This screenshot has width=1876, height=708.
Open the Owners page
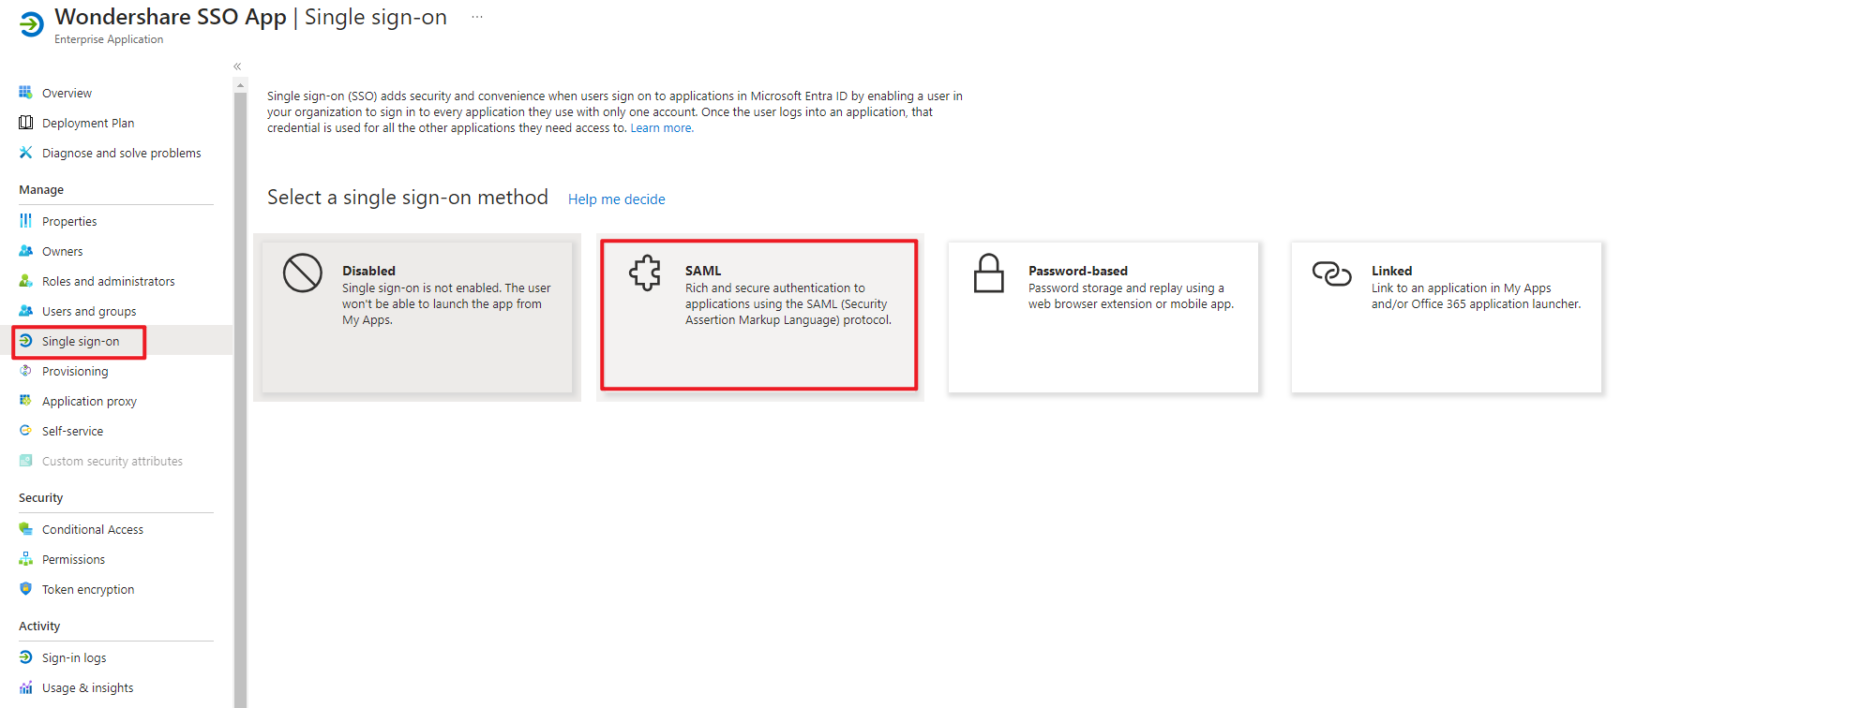62,251
